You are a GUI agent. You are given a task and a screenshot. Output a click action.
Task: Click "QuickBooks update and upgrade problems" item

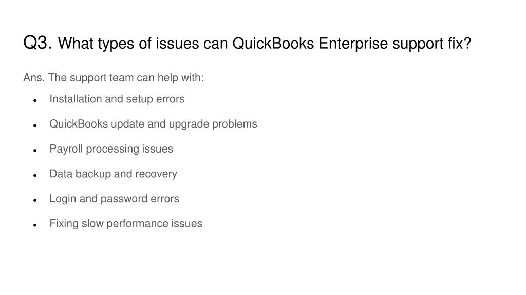[x=153, y=124]
